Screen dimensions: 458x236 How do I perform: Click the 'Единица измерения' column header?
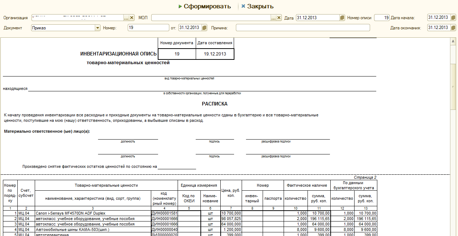pyautogui.click(x=199, y=185)
